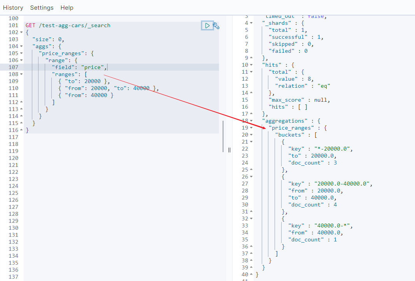Collapse the request body at line 102
The width and height of the screenshot is (415, 281).
(x=21, y=33)
